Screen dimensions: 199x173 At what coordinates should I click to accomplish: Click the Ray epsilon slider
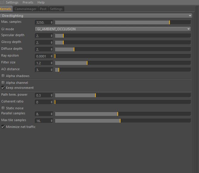click(x=123, y=56)
